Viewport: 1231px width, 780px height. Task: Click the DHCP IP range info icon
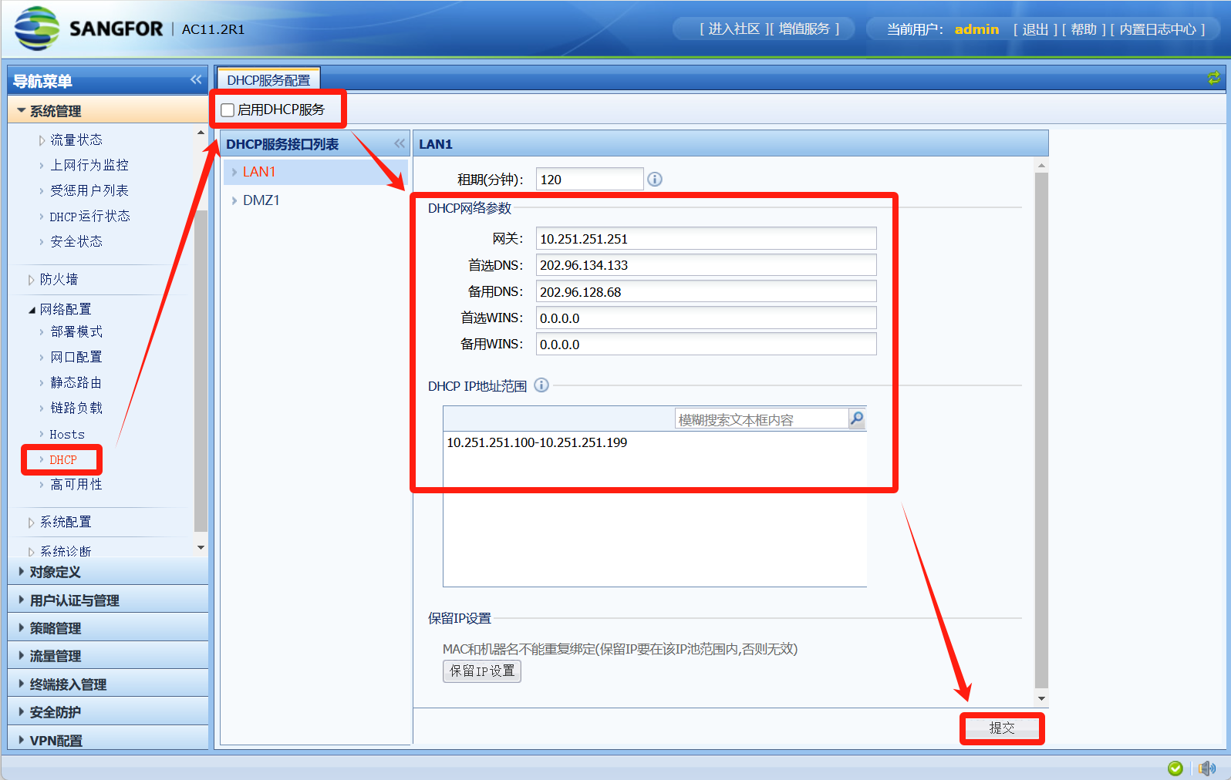coord(541,385)
